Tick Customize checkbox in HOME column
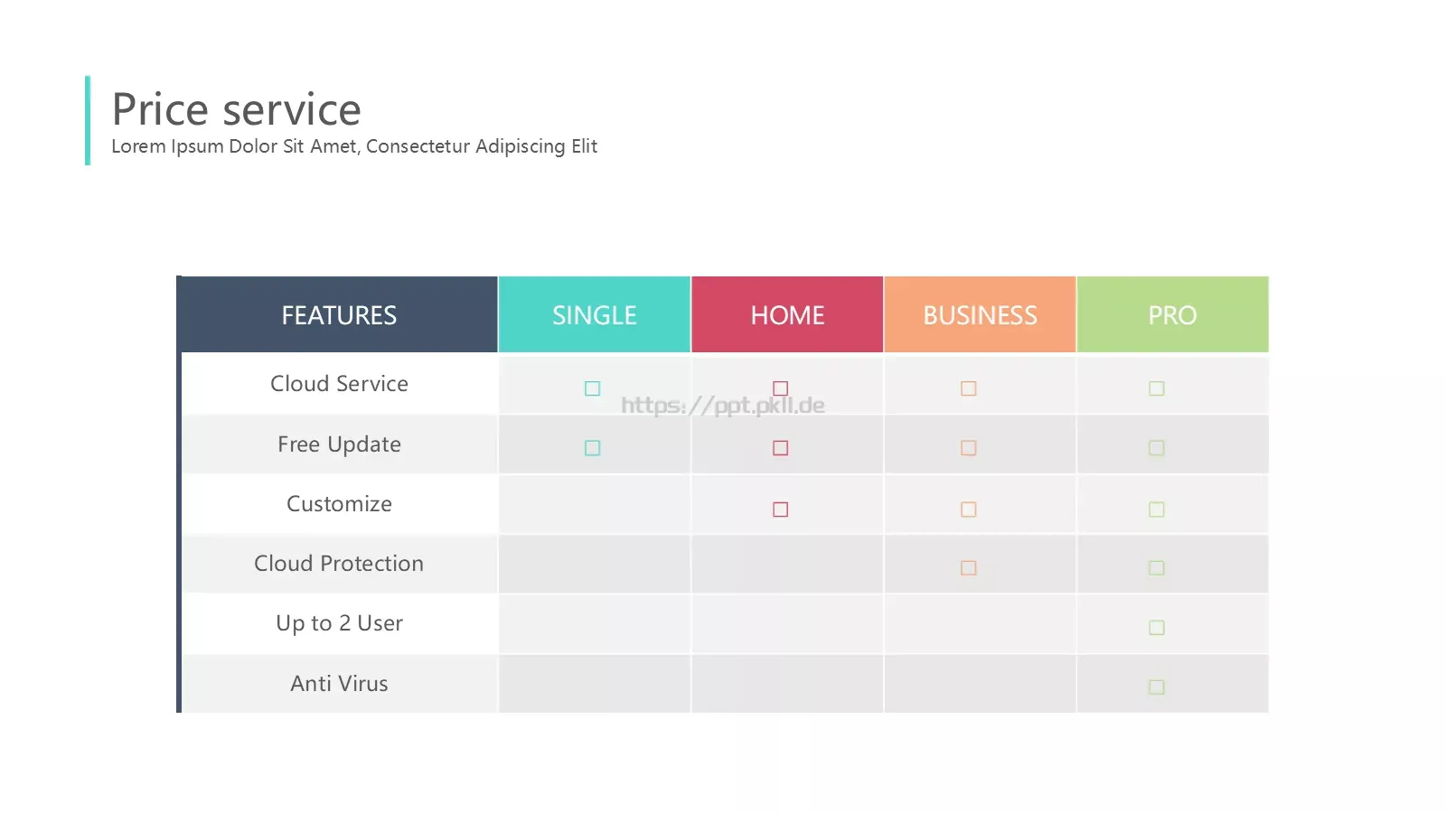 781,509
